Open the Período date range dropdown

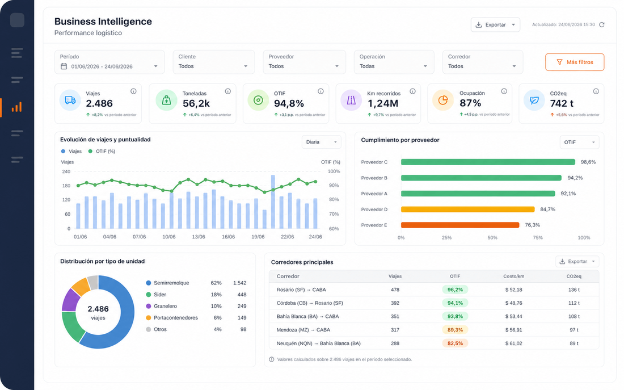[109, 62]
